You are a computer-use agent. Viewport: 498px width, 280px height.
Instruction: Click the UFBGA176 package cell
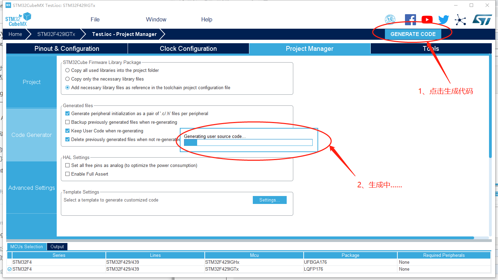point(350,262)
